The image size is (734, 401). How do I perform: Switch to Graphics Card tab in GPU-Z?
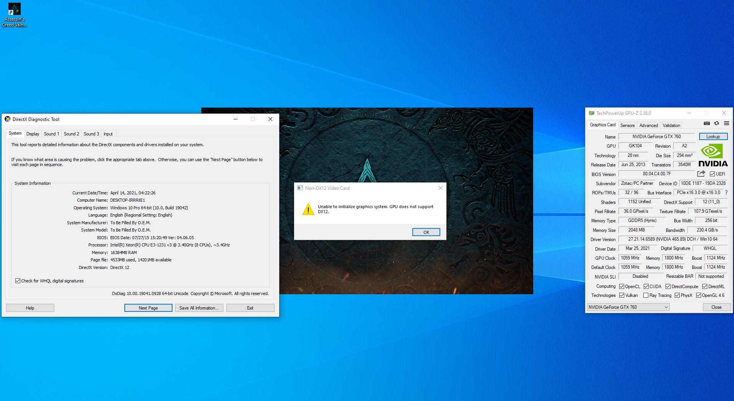pyautogui.click(x=602, y=125)
